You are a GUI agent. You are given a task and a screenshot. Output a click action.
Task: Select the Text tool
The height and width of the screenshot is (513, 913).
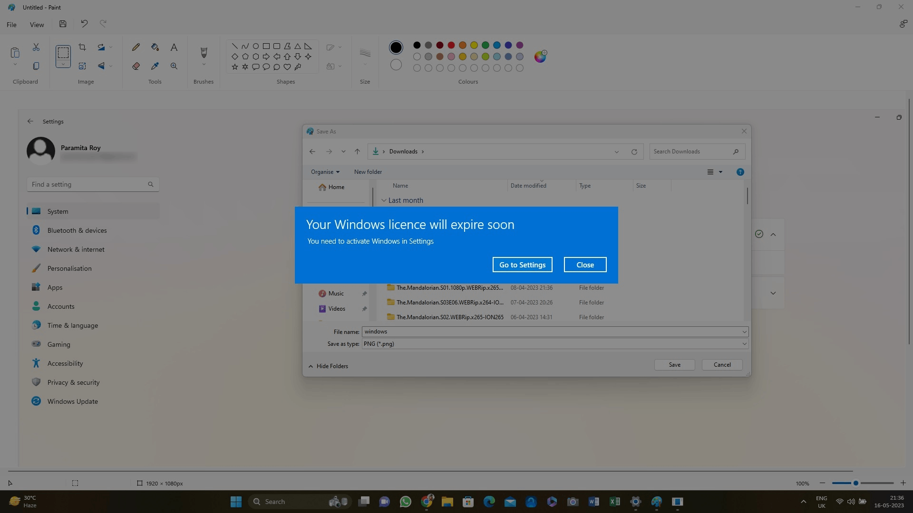[x=174, y=47]
